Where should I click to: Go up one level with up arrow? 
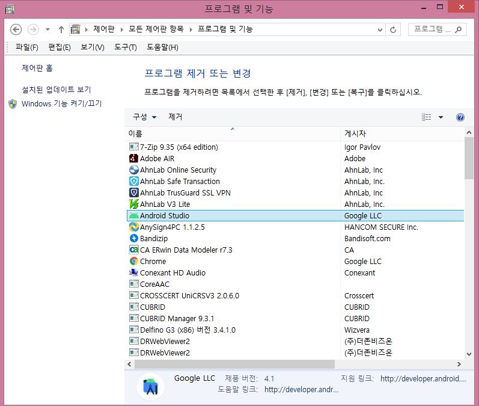[61, 29]
